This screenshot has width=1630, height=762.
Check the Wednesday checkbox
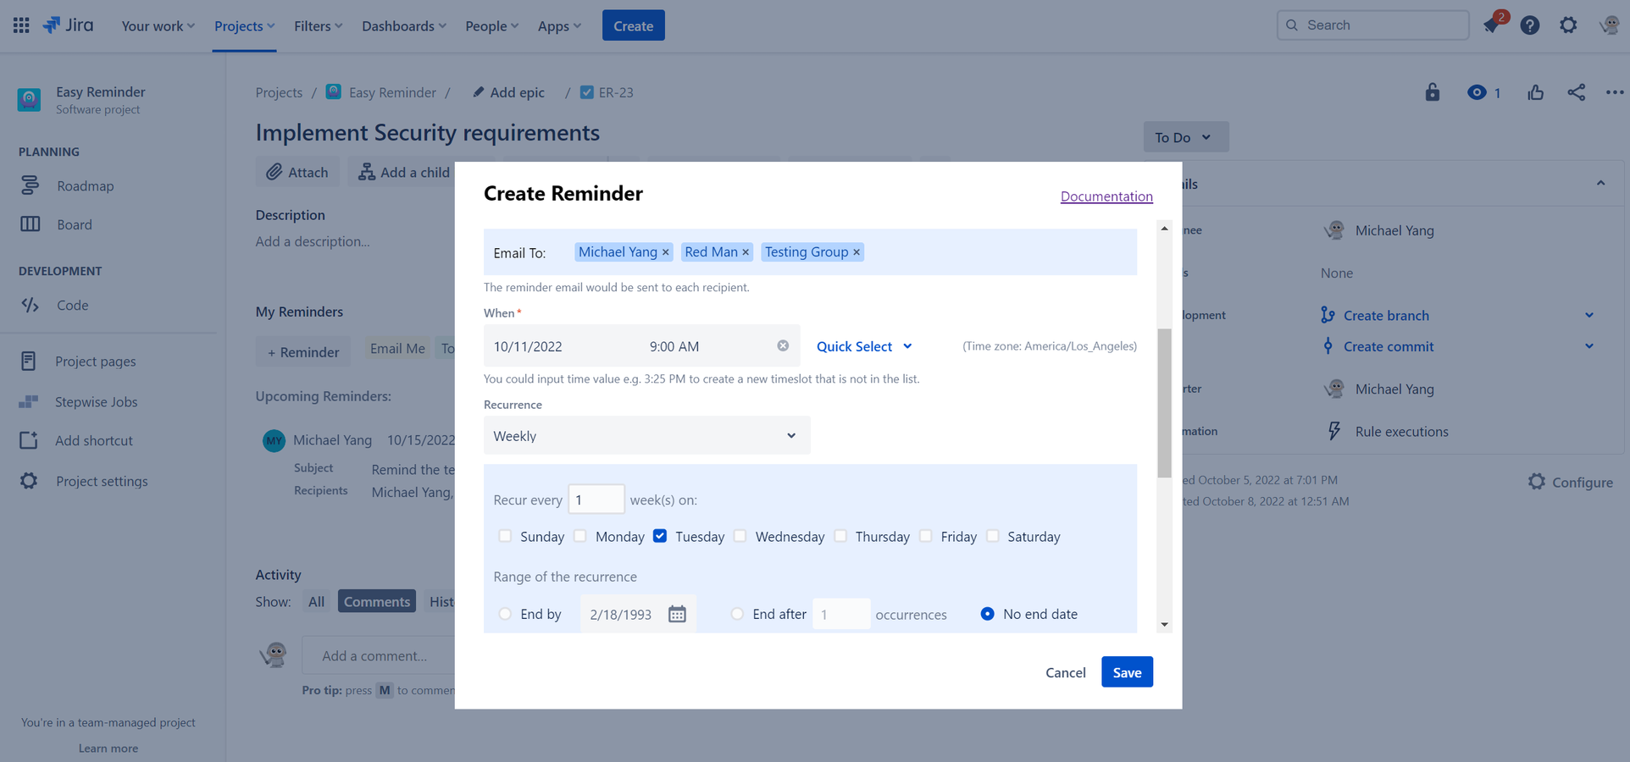[740, 536]
